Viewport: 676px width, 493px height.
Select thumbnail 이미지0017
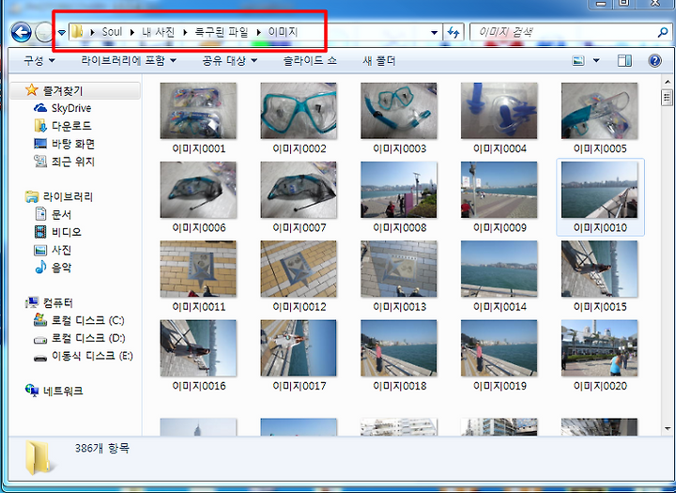point(299,347)
